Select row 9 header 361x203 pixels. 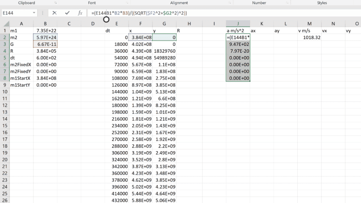[4, 85]
